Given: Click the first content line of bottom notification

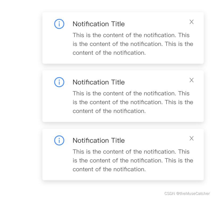Looking at the screenshot, I should coord(131,152).
